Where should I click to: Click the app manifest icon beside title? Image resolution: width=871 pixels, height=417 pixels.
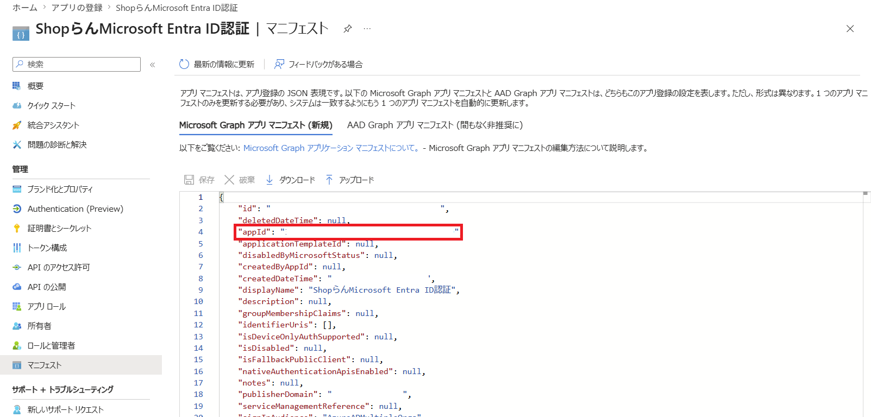click(x=21, y=33)
